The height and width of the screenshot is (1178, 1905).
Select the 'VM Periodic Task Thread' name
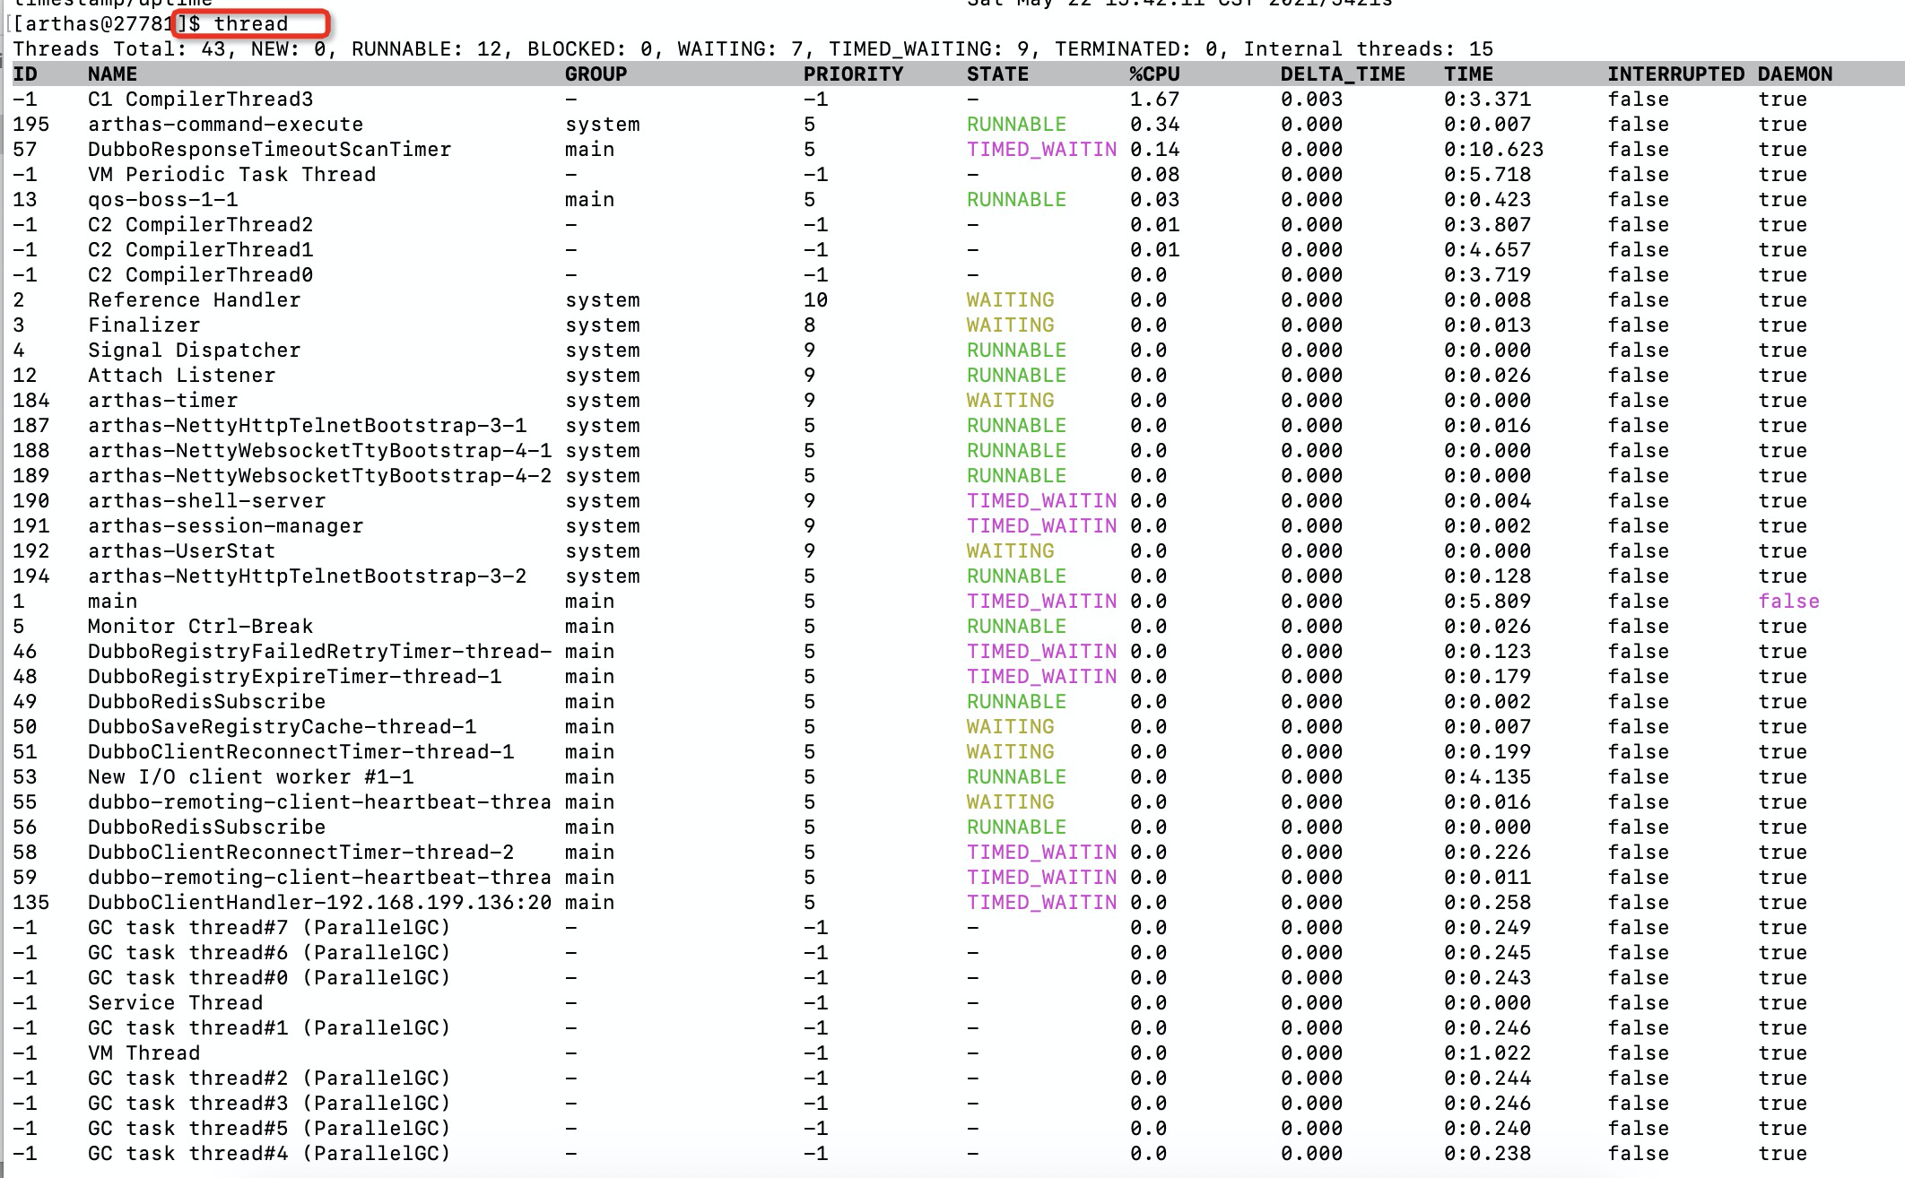pyautogui.click(x=231, y=174)
